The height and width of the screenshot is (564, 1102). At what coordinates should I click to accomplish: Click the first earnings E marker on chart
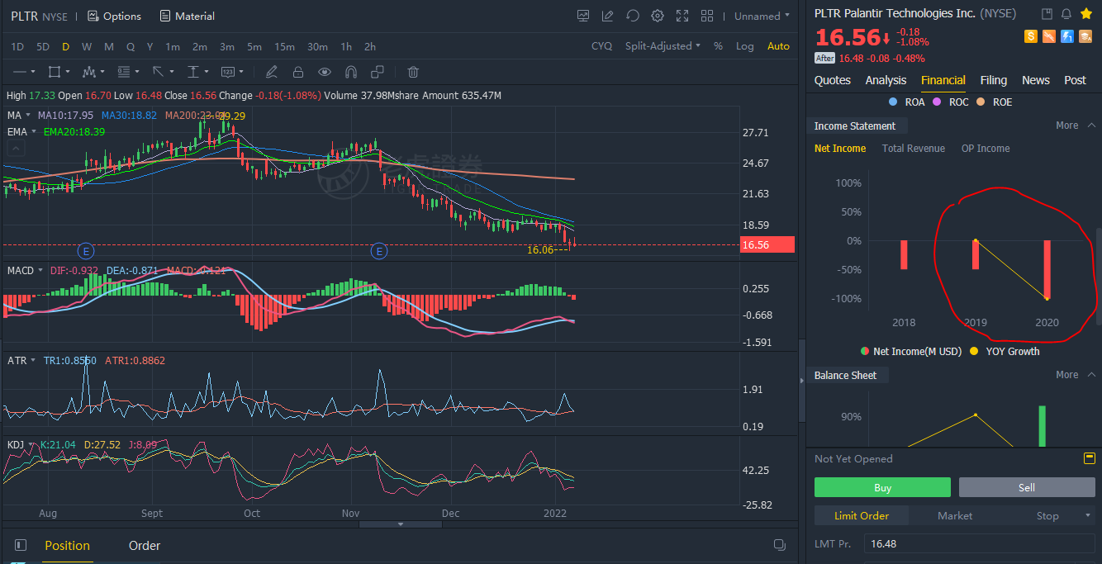click(86, 250)
